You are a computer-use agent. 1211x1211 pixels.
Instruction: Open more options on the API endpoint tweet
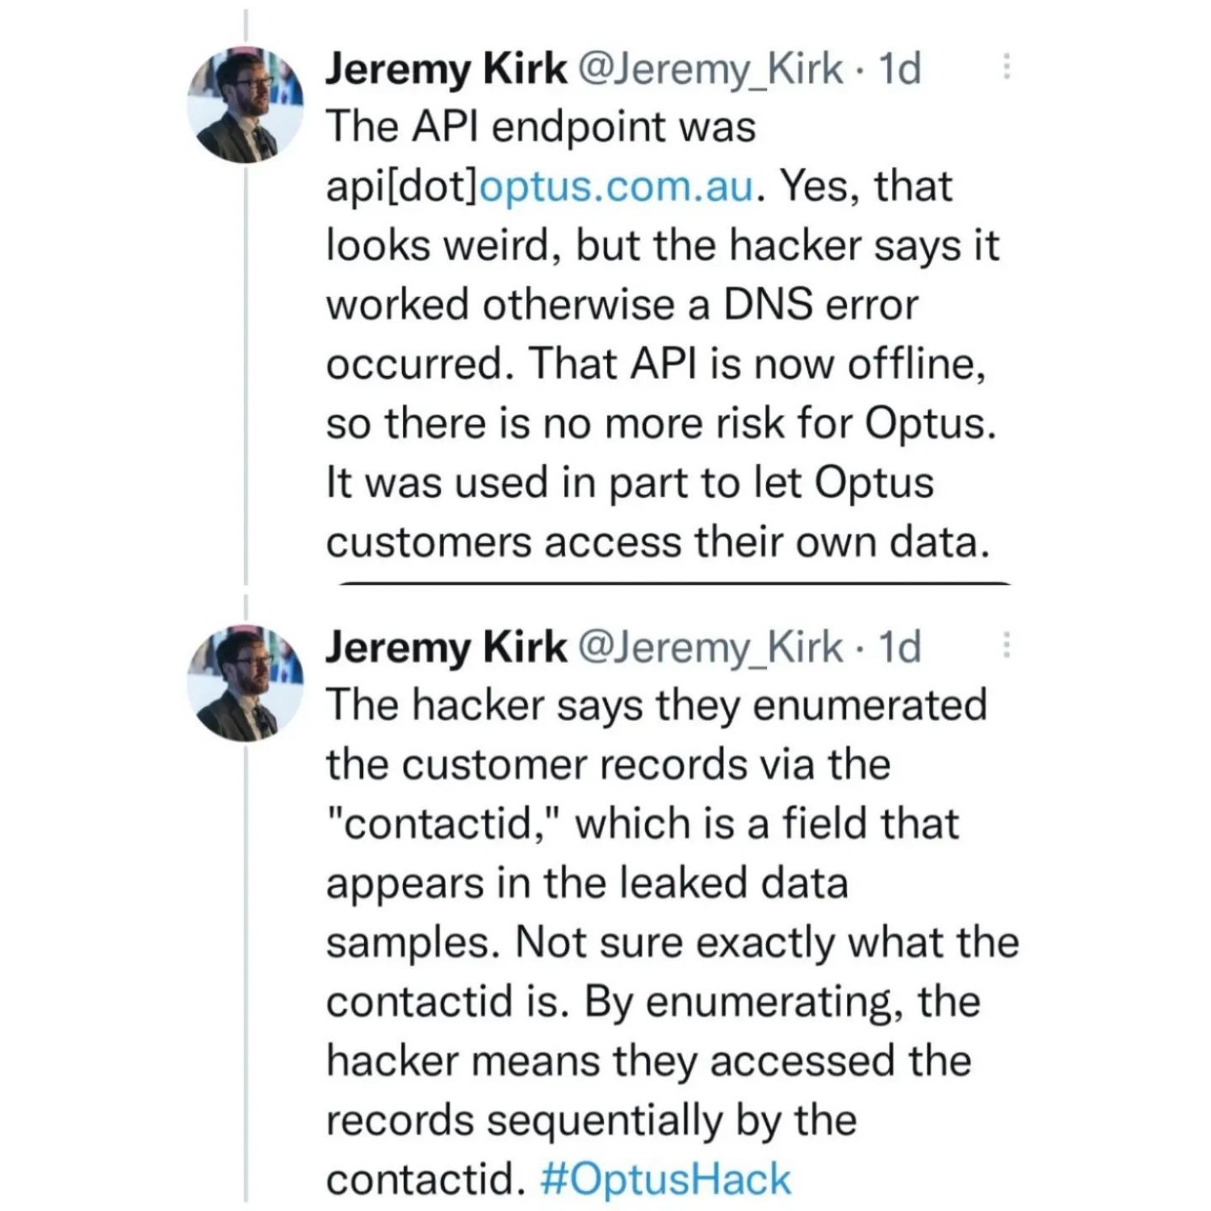(x=1007, y=67)
